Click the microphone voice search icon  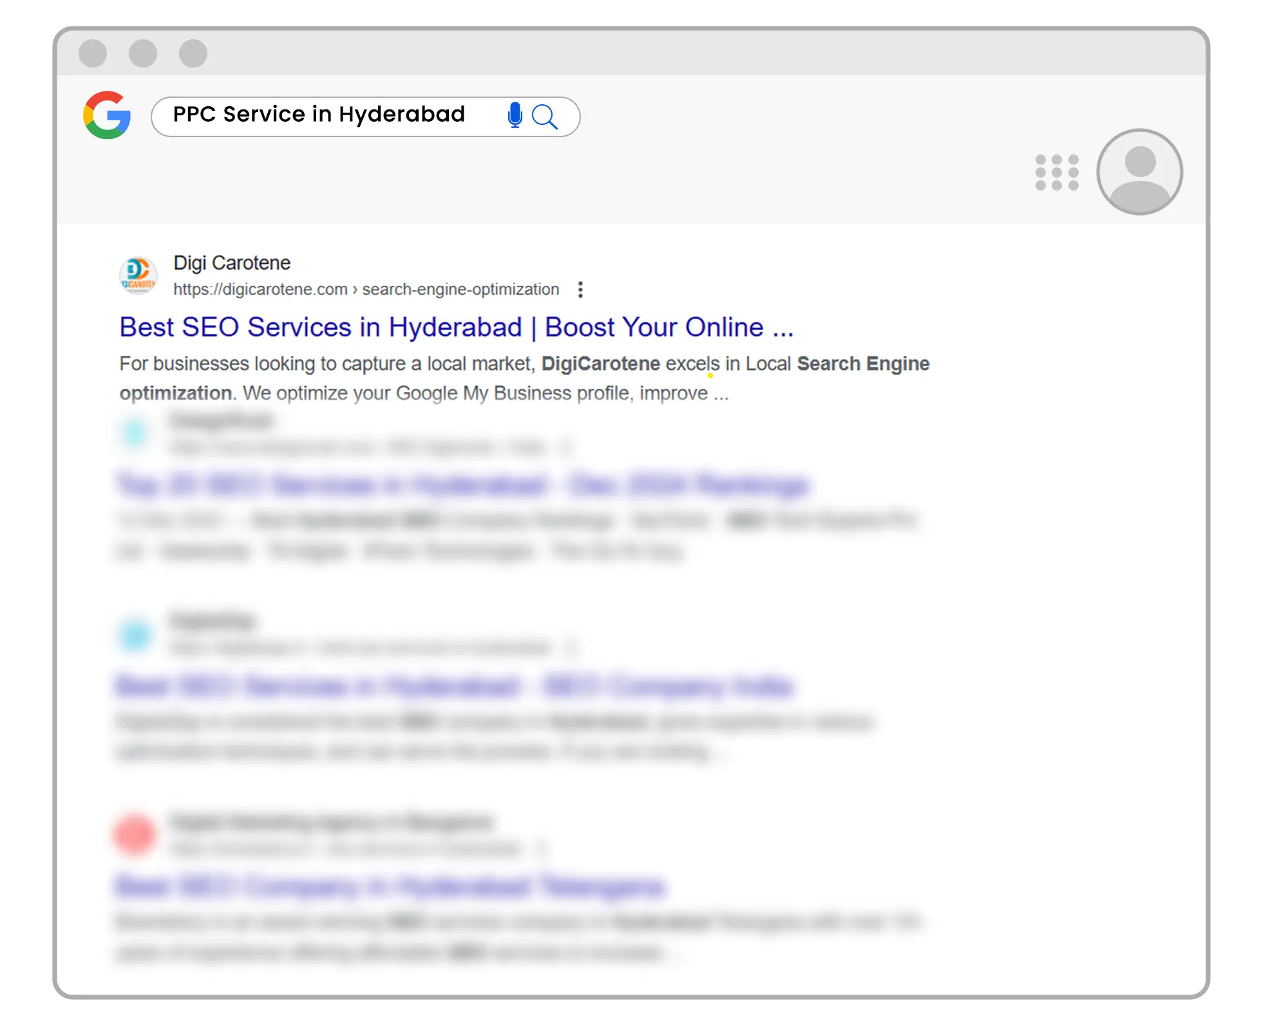(515, 115)
